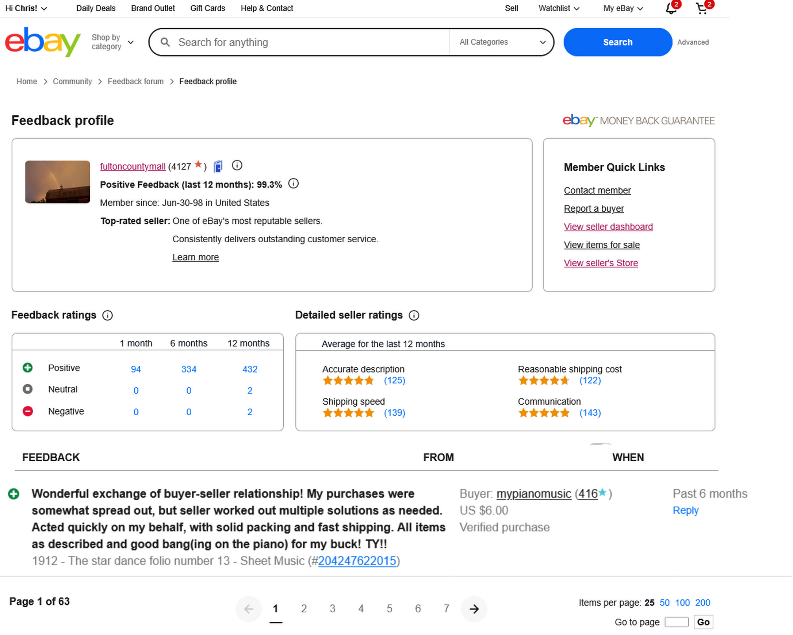Click the eBay logo
The image size is (793, 635).
click(x=43, y=42)
